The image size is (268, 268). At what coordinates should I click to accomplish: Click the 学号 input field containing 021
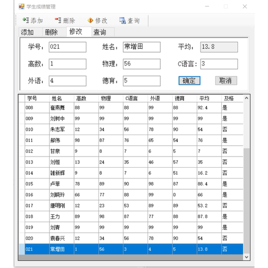pyautogui.click(x=68, y=47)
